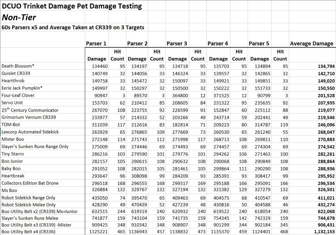Click the Four-Leaf Clover label

[18, 95]
